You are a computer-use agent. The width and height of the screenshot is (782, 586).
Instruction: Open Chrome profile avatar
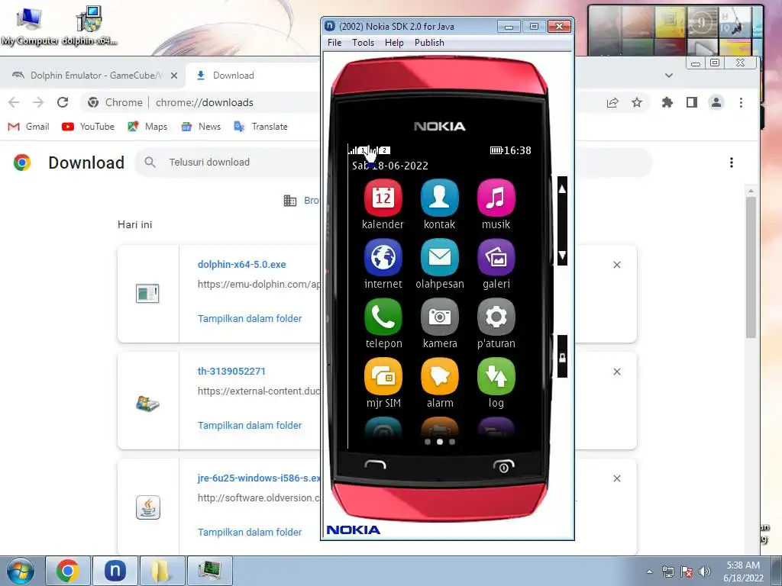[x=716, y=103]
